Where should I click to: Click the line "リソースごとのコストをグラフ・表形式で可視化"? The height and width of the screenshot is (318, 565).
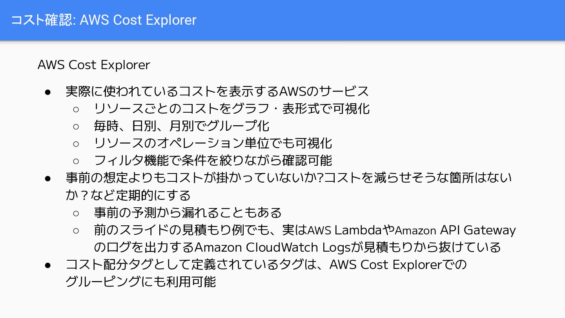(231, 109)
